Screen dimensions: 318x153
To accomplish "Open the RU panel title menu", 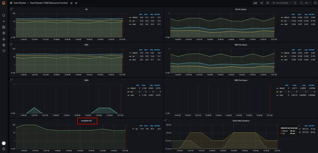I will click(x=86, y=9).
